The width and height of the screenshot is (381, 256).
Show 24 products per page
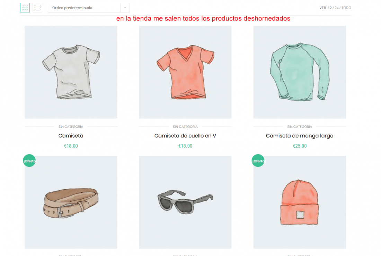tap(337, 8)
